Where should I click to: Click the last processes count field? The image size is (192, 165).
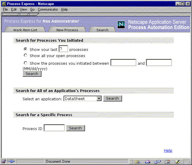click(63, 49)
